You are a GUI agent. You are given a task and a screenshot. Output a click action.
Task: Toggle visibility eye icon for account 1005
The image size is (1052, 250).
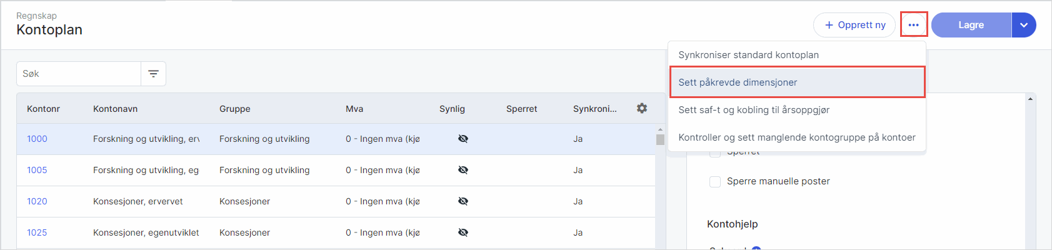coord(463,170)
